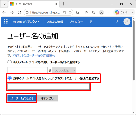Viewport: 136px width, 115px height.
Task: Go forward to next page
Action: pos(12,12)
